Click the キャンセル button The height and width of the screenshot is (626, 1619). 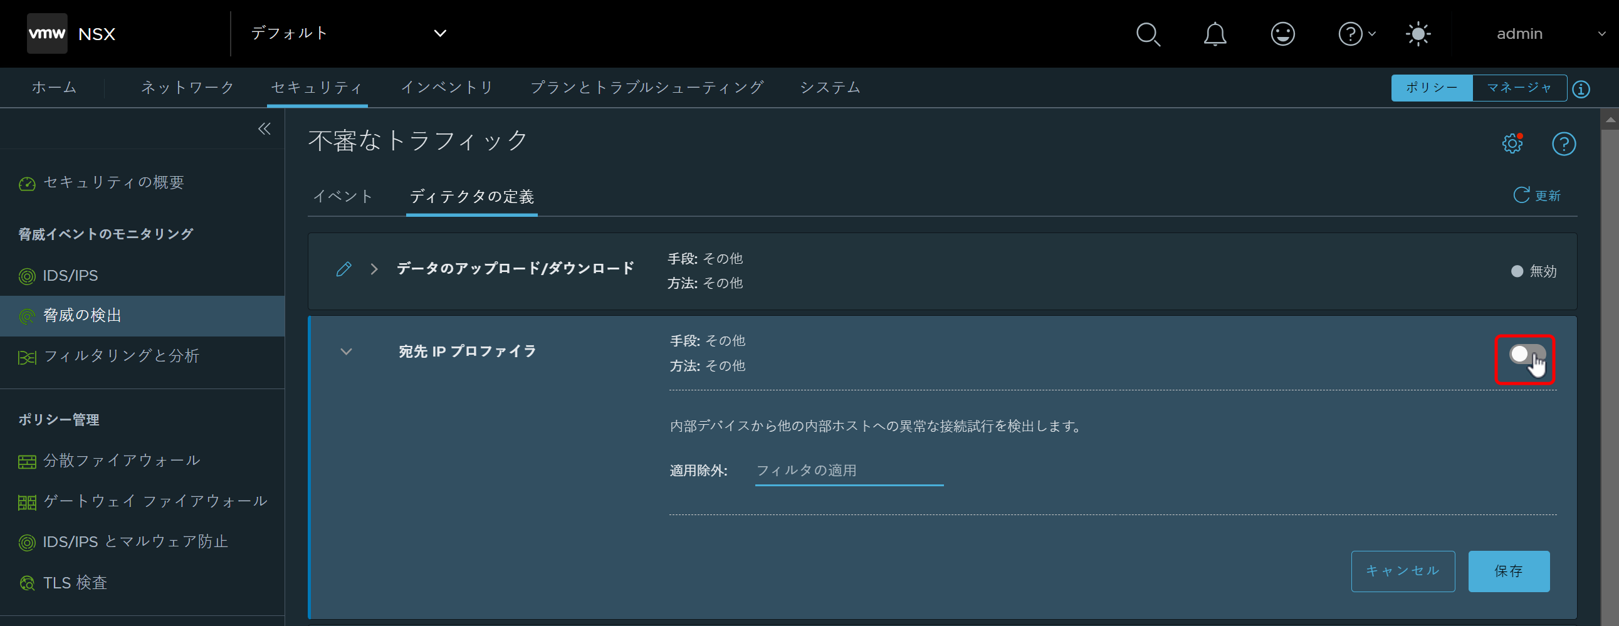[x=1403, y=571]
